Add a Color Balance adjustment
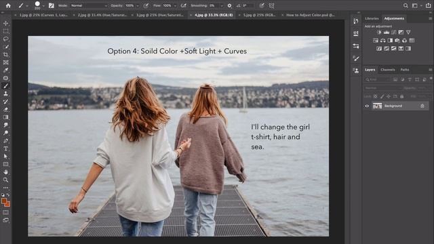434x244 pixels. pyautogui.click(x=382, y=41)
